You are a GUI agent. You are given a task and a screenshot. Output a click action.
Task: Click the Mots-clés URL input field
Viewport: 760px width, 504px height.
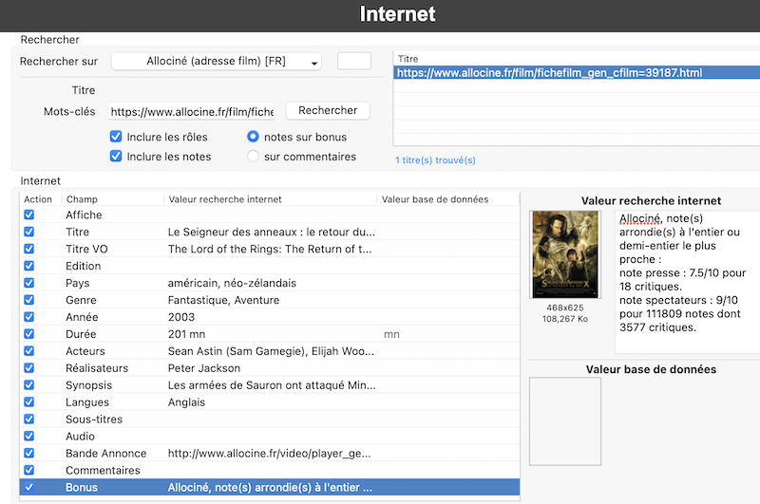click(191, 111)
